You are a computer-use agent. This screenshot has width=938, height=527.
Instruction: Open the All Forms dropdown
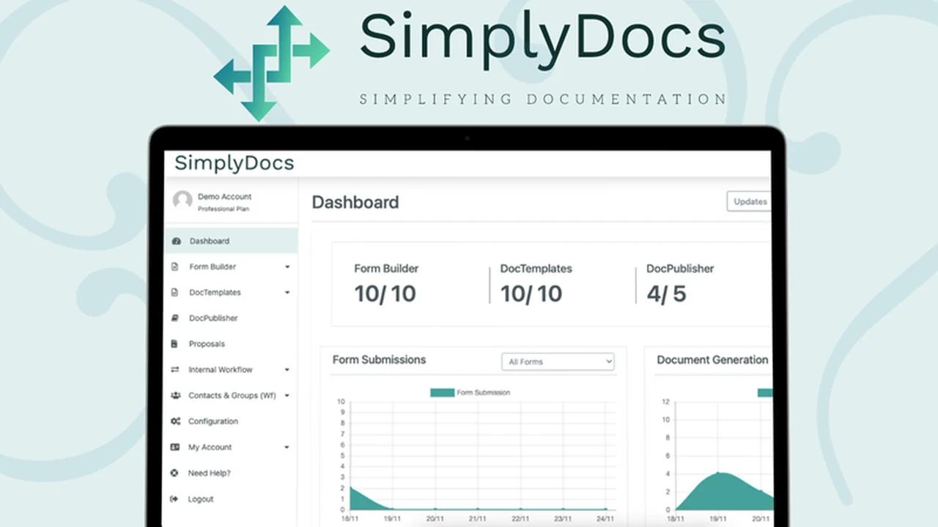coord(558,361)
